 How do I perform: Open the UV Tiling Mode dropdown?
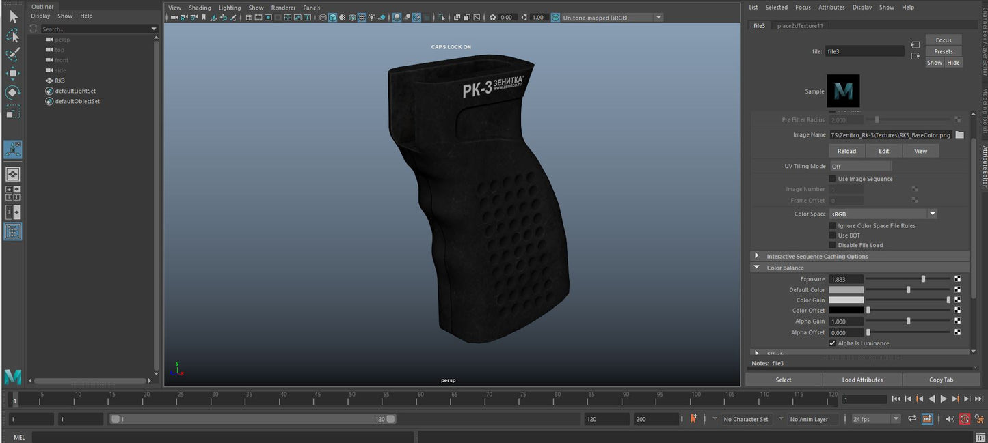click(x=860, y=166)
